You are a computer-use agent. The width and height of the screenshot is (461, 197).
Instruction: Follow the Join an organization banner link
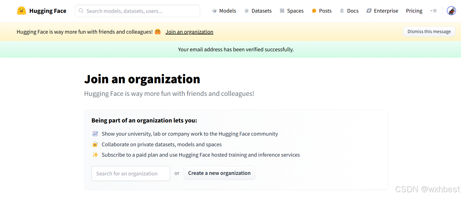click(x=189, y=32)
